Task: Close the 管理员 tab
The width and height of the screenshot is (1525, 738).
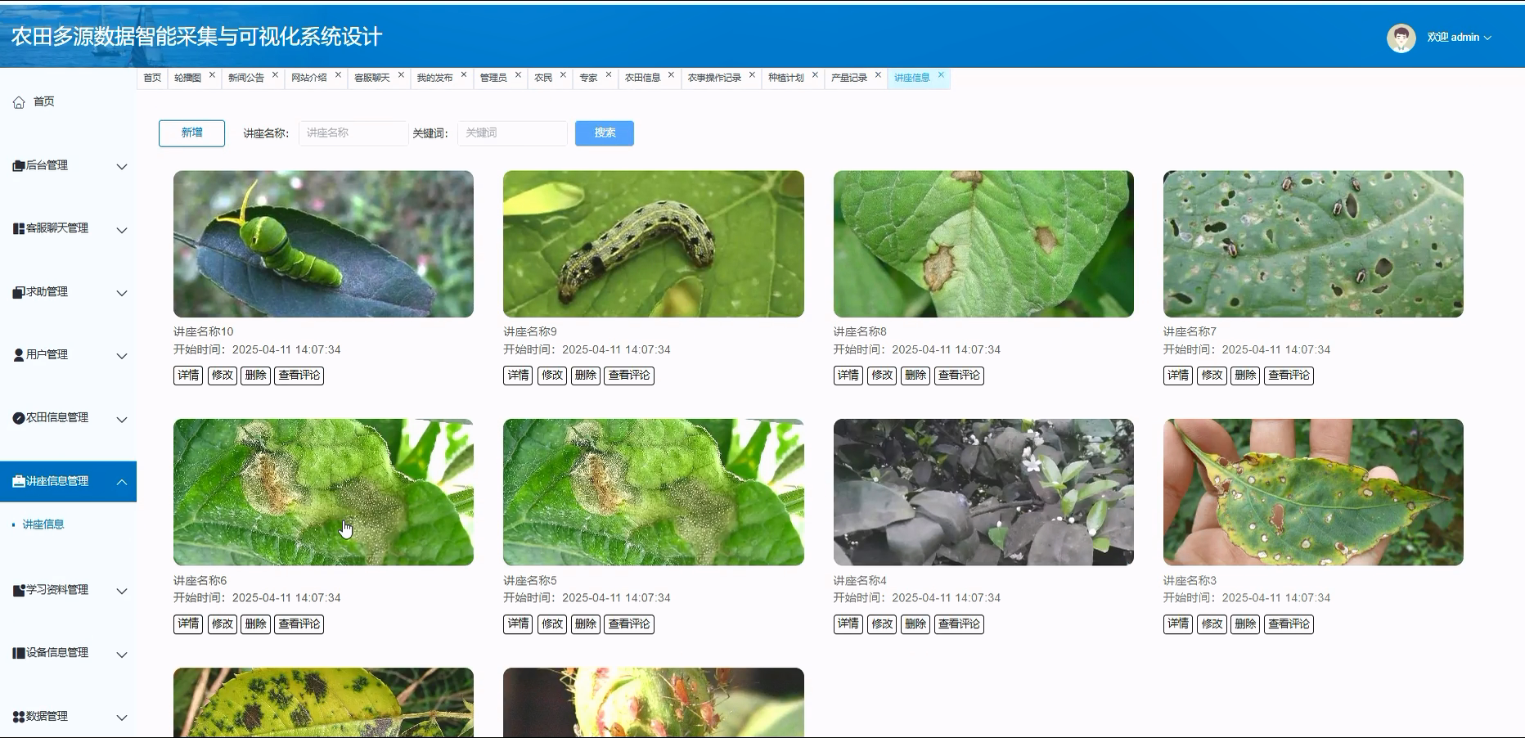Action: click(518, 75)
